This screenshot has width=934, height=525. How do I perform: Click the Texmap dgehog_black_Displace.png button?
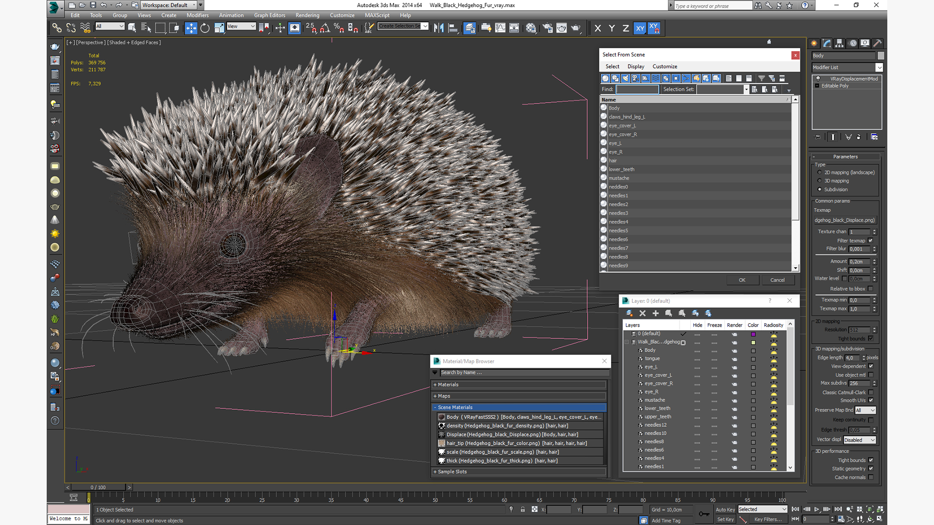point(844,220)
